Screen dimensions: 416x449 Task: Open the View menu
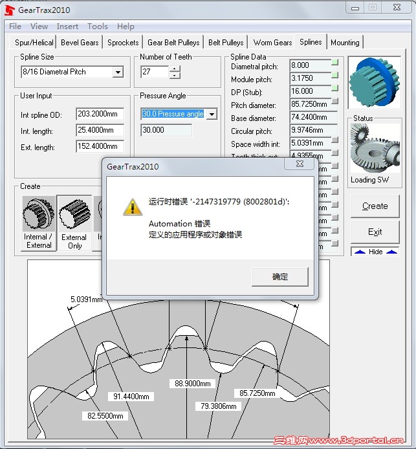[39, 27]
